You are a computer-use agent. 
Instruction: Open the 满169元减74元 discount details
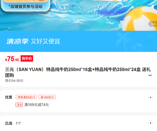point(36,105)
